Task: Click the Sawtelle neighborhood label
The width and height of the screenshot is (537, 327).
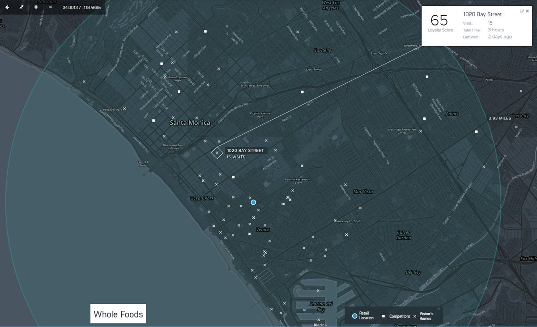Action: pyautogui.click(x=323, y=51)
